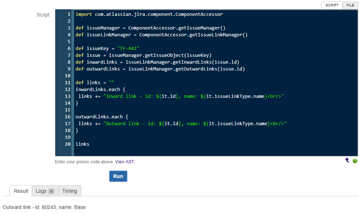Open the Logs tab

(45, 191)
